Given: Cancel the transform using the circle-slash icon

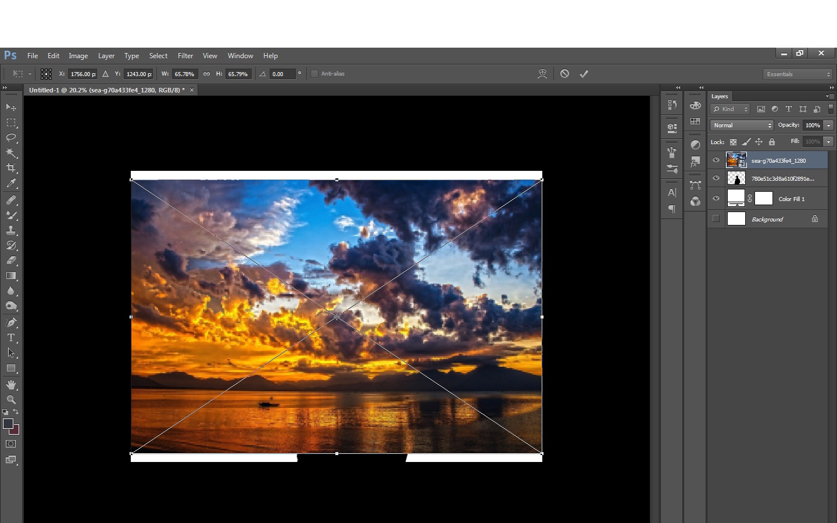Looking at the screenshot, I should [x=564, y=74].
